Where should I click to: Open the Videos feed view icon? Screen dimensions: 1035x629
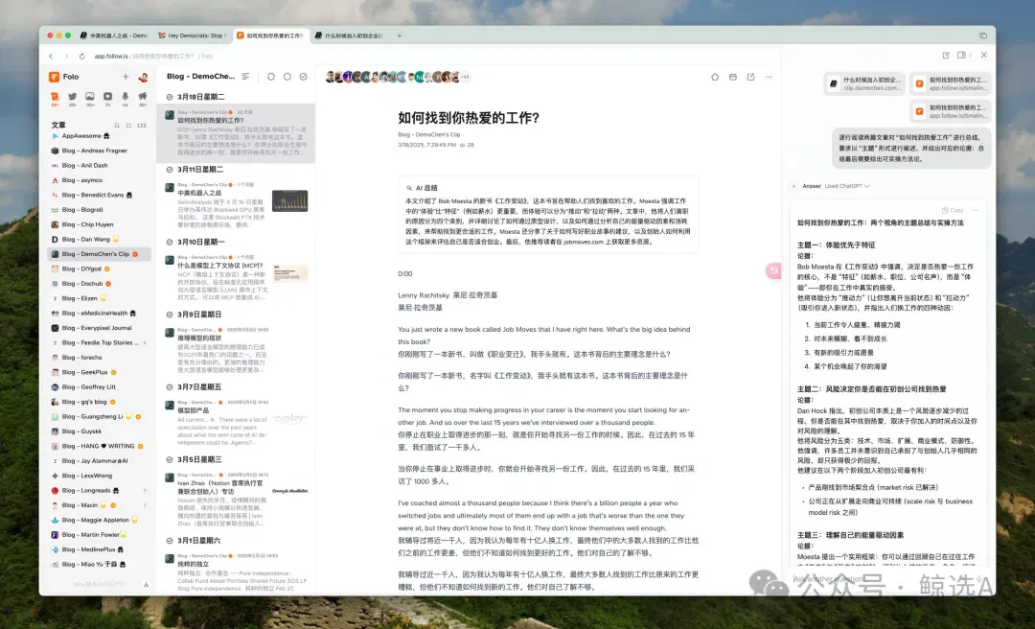coord(107,97)
